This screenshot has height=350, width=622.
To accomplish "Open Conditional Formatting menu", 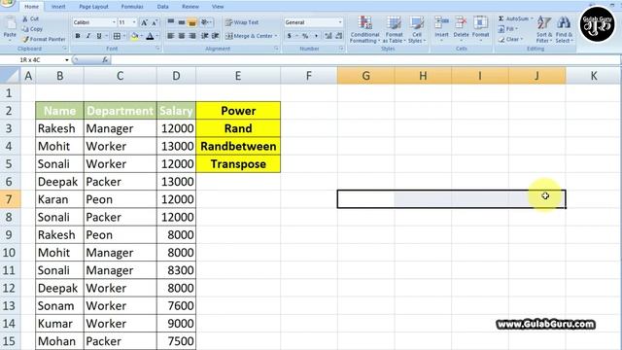I will coord(365,29).
